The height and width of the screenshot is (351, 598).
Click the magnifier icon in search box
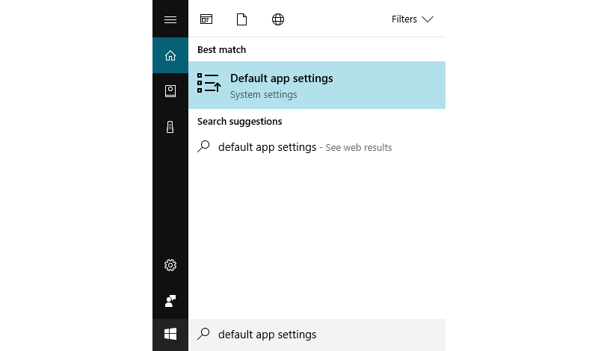pos(203,334)
